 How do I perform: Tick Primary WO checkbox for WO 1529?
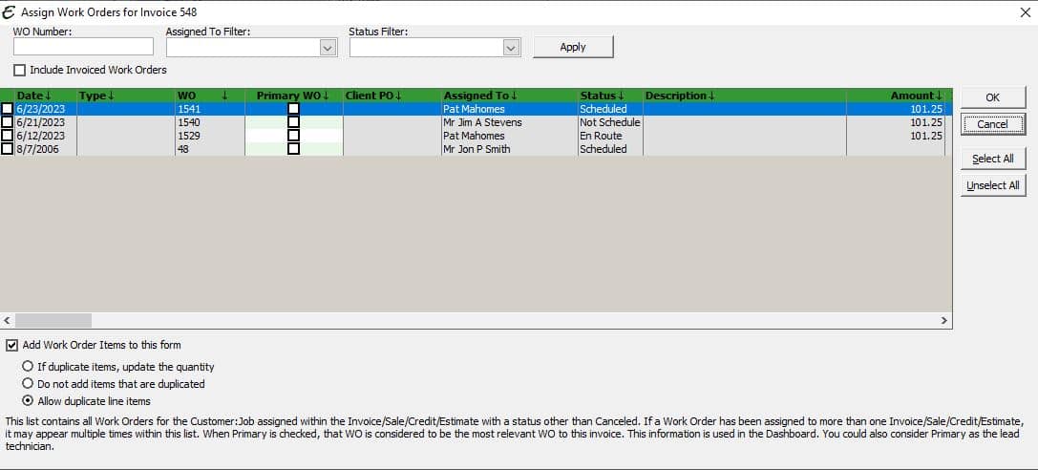pos(293,136)
